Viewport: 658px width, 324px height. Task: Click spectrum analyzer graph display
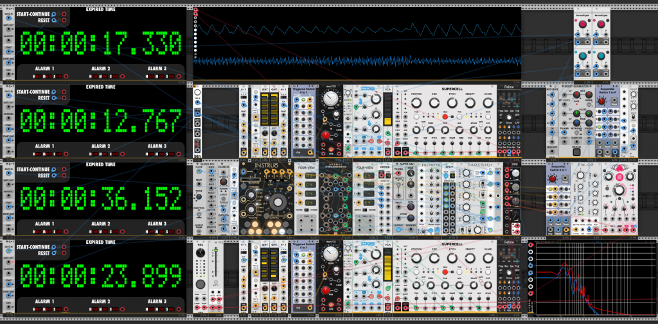[x=597, y=278]
